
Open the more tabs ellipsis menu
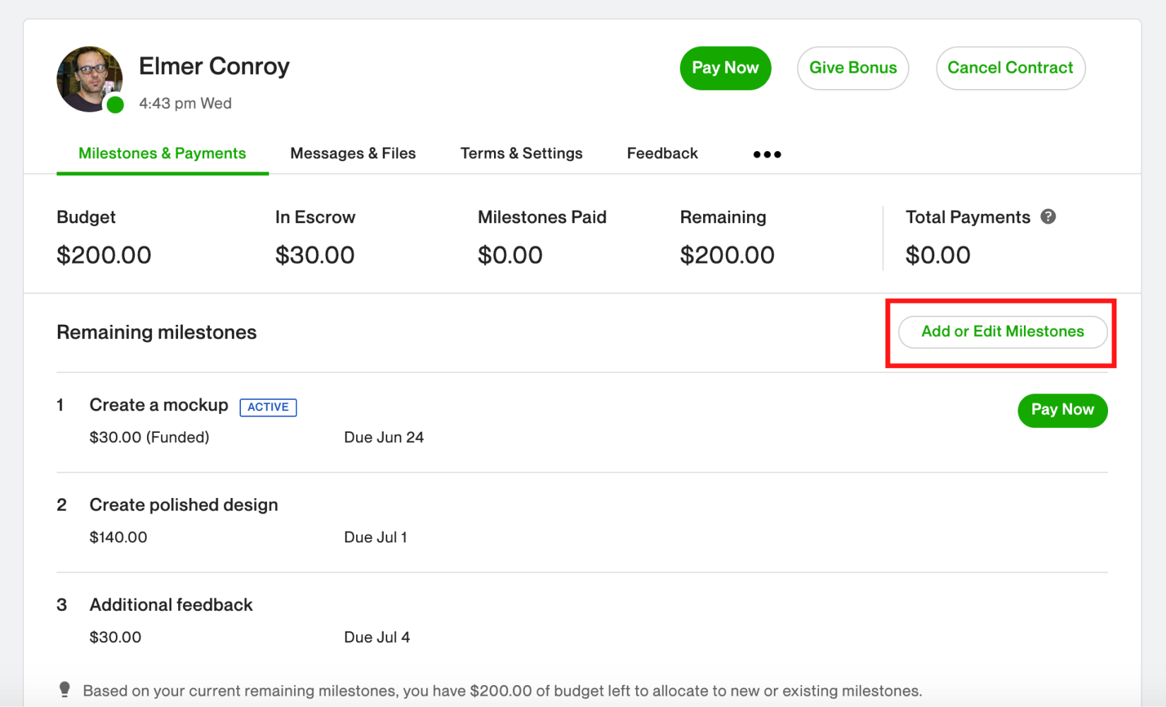tap(766, 154)
